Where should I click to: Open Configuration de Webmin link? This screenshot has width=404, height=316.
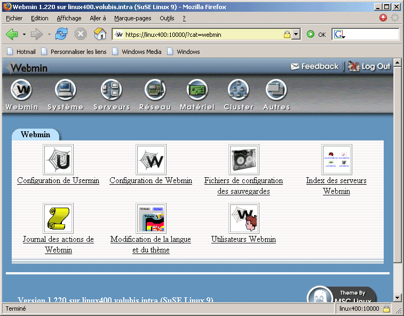(151, 180)
